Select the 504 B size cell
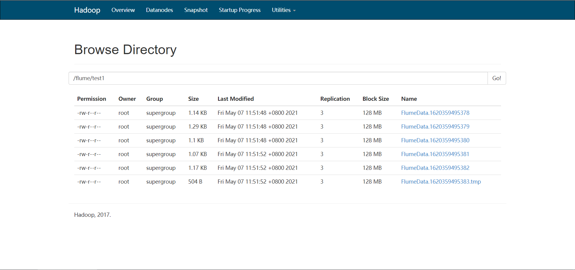 click(195, 181)
